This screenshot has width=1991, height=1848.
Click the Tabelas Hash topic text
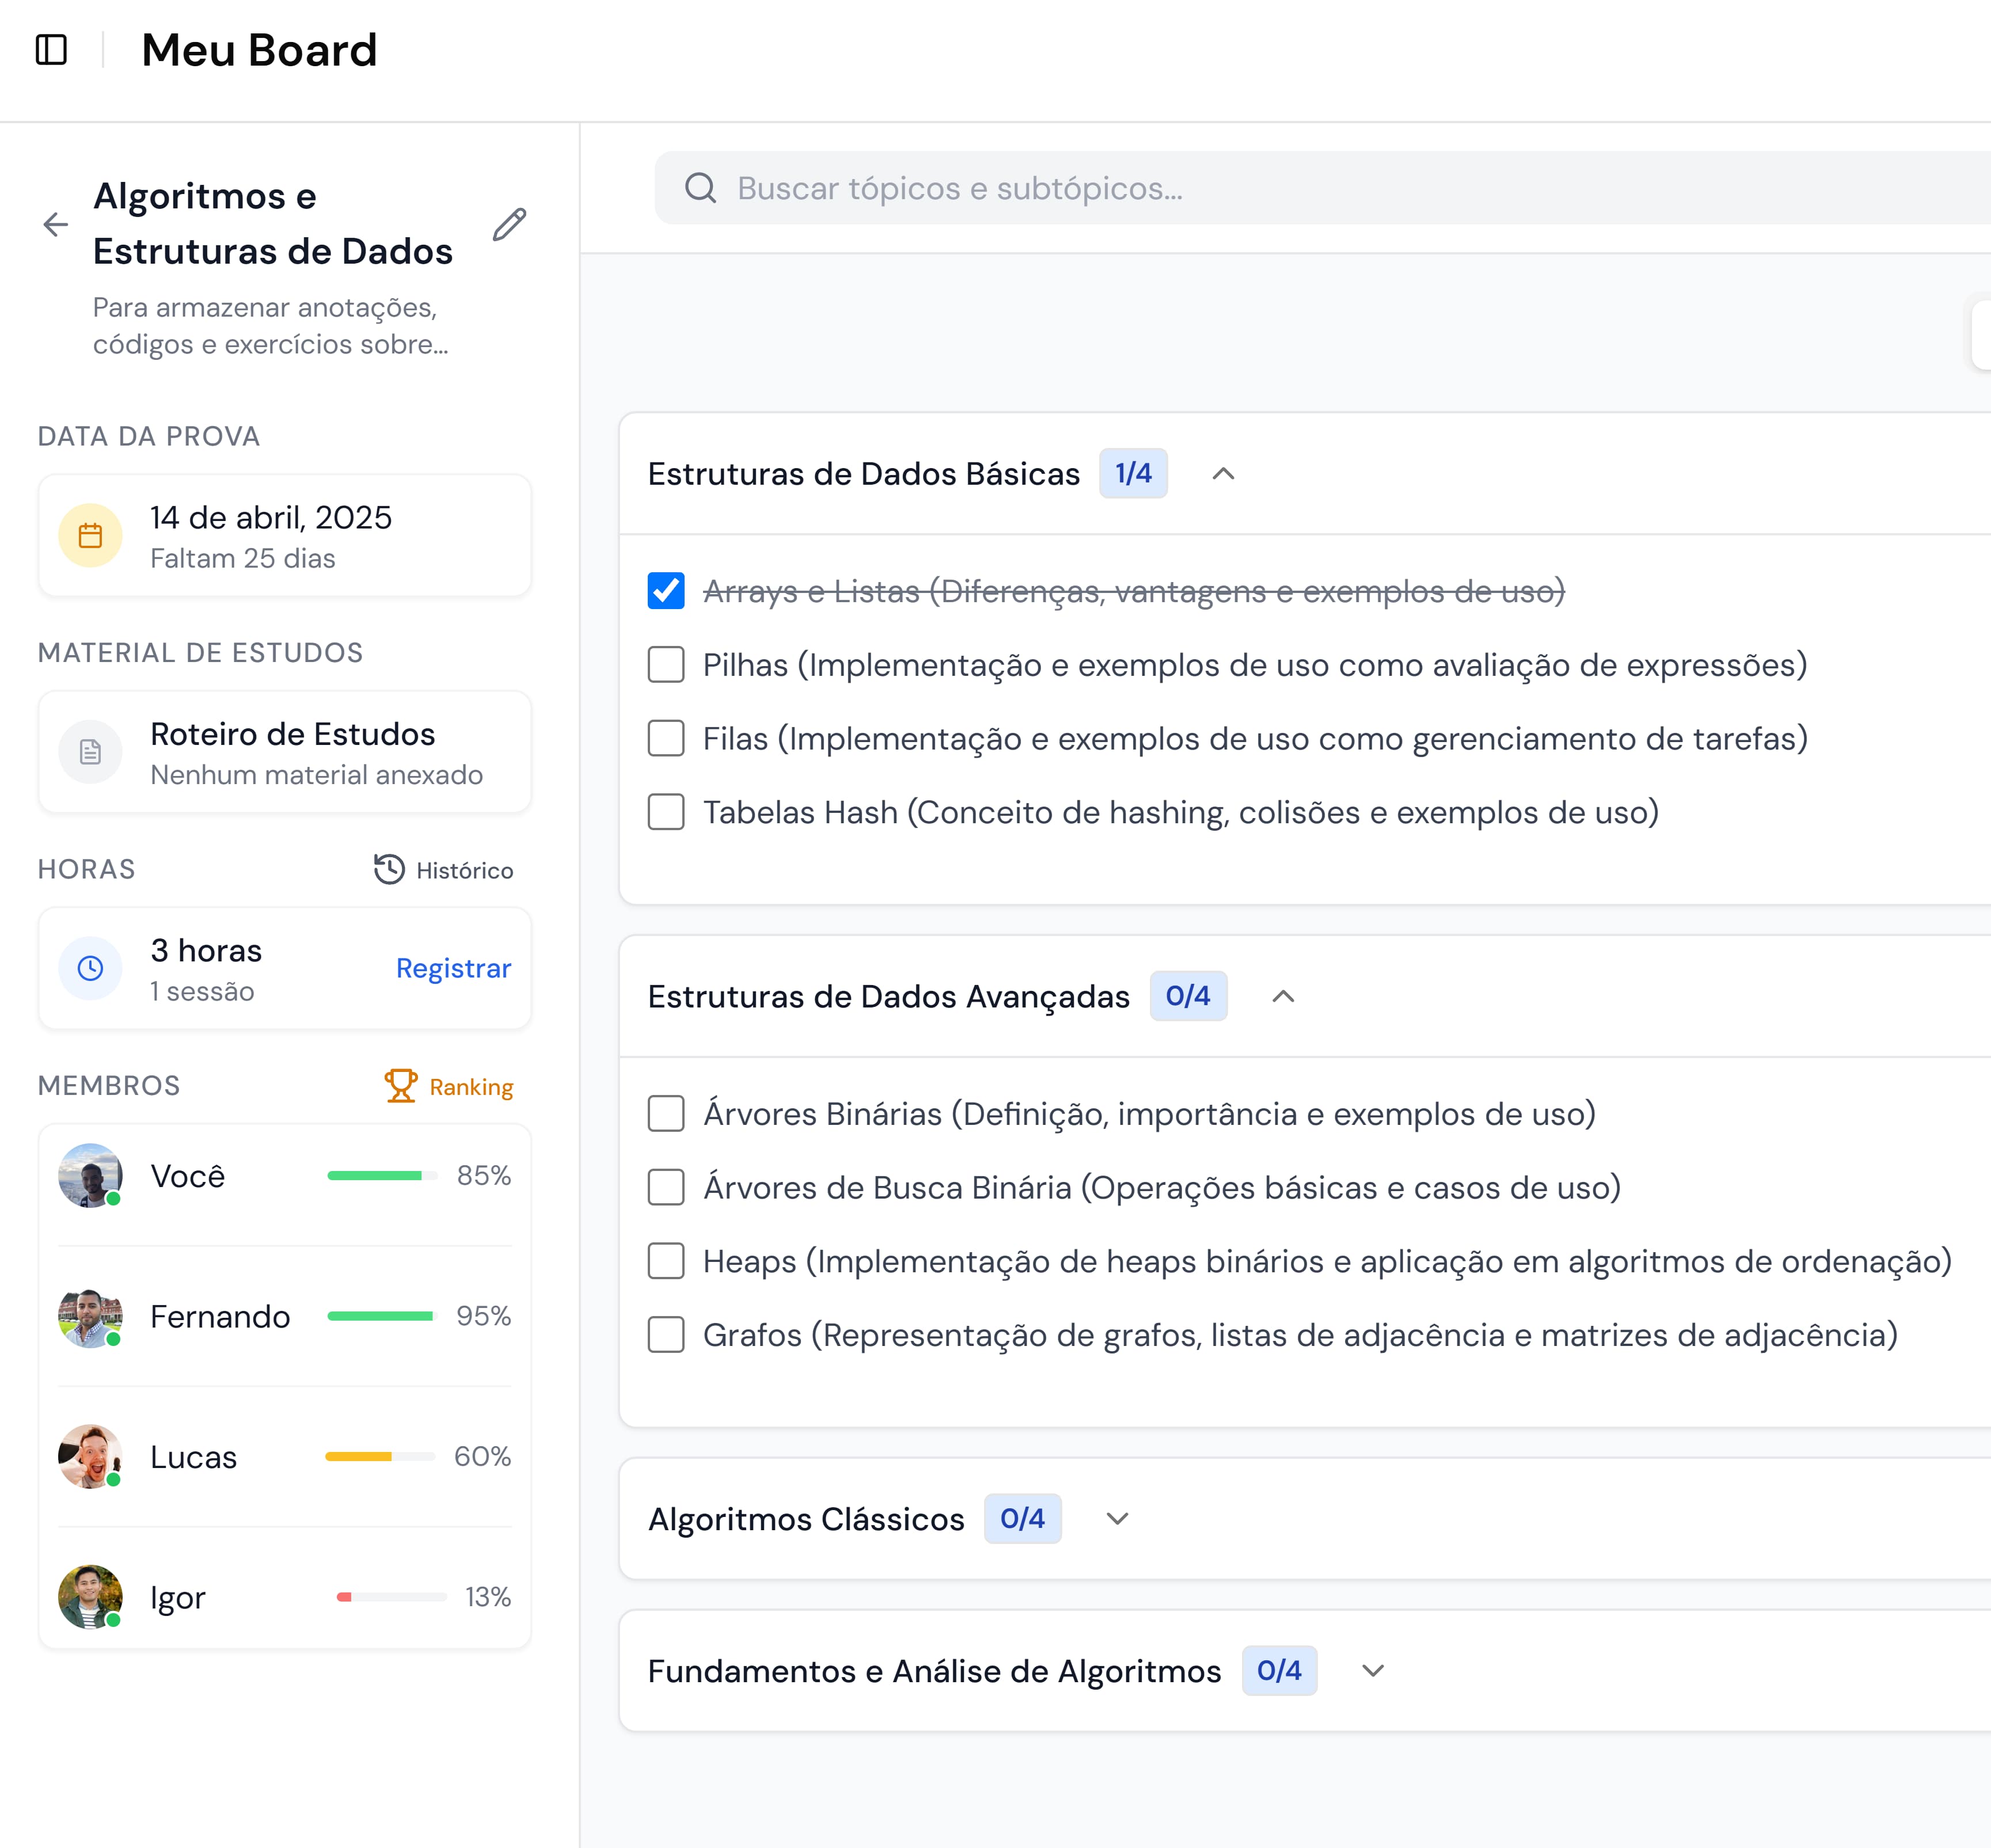click(1181, 812)
